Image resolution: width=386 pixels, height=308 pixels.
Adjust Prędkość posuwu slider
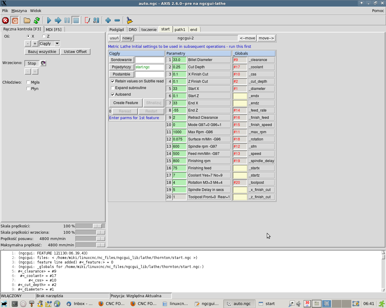pos(90,239)
